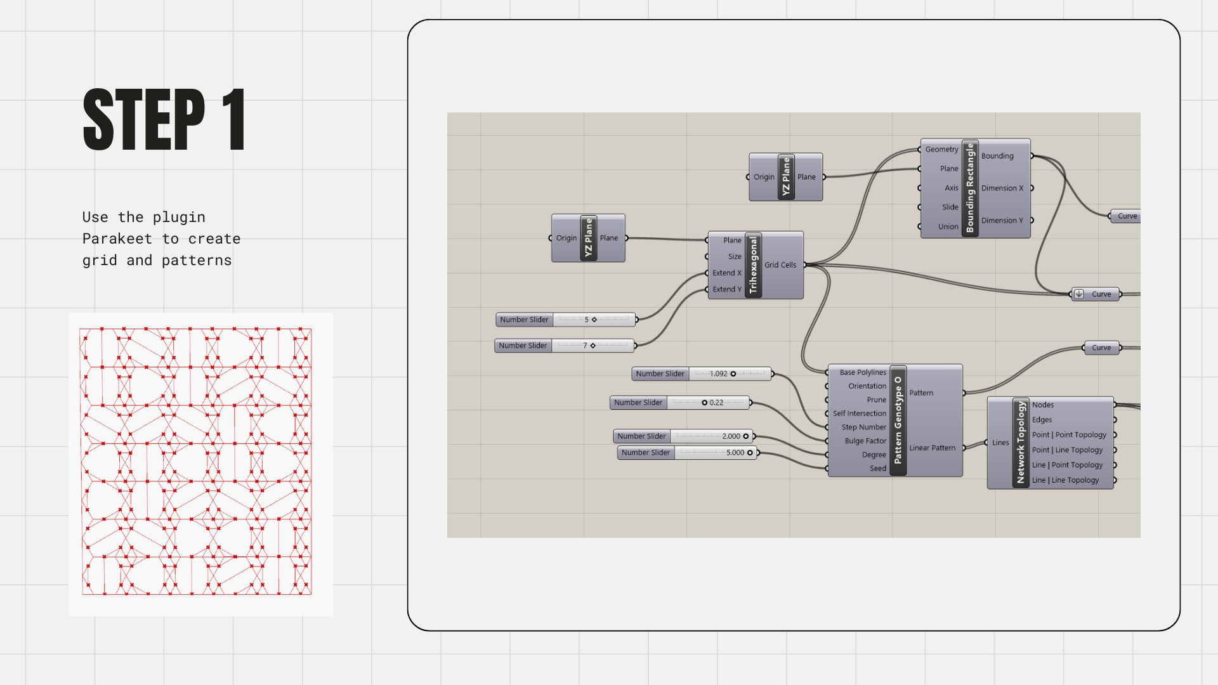Select the Pattern Genotype O title bar
Screen dimensions: 1218x685
click(x=898, y=420)
